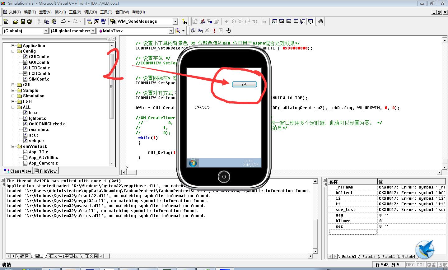Toggle the Workspace window
This screenshot has height=270, width=448.
89,21
